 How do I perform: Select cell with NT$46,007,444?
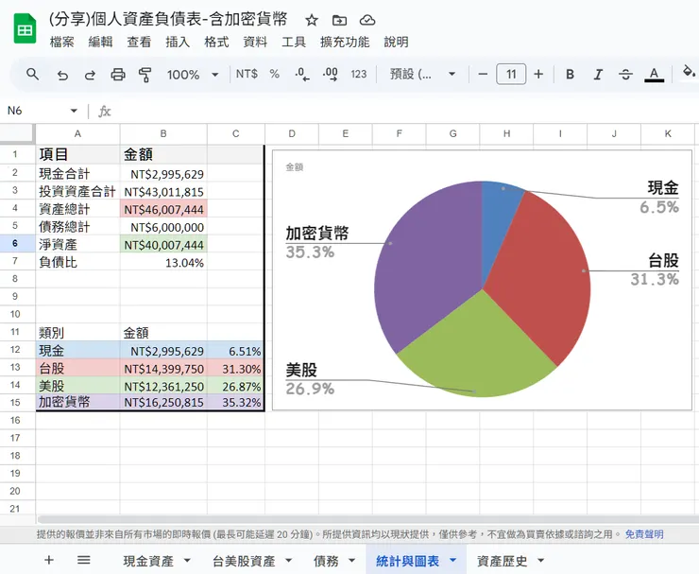tap(163, 209)
